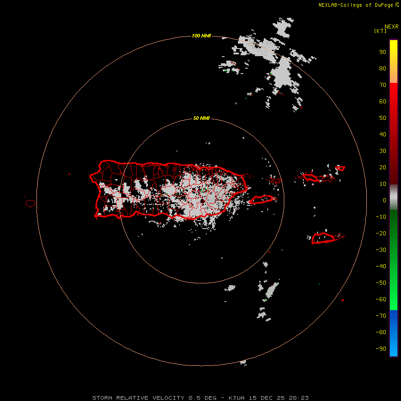Click the 50 NMI range ring label
This screenshot has width=401, height=401.
[201, 118]
